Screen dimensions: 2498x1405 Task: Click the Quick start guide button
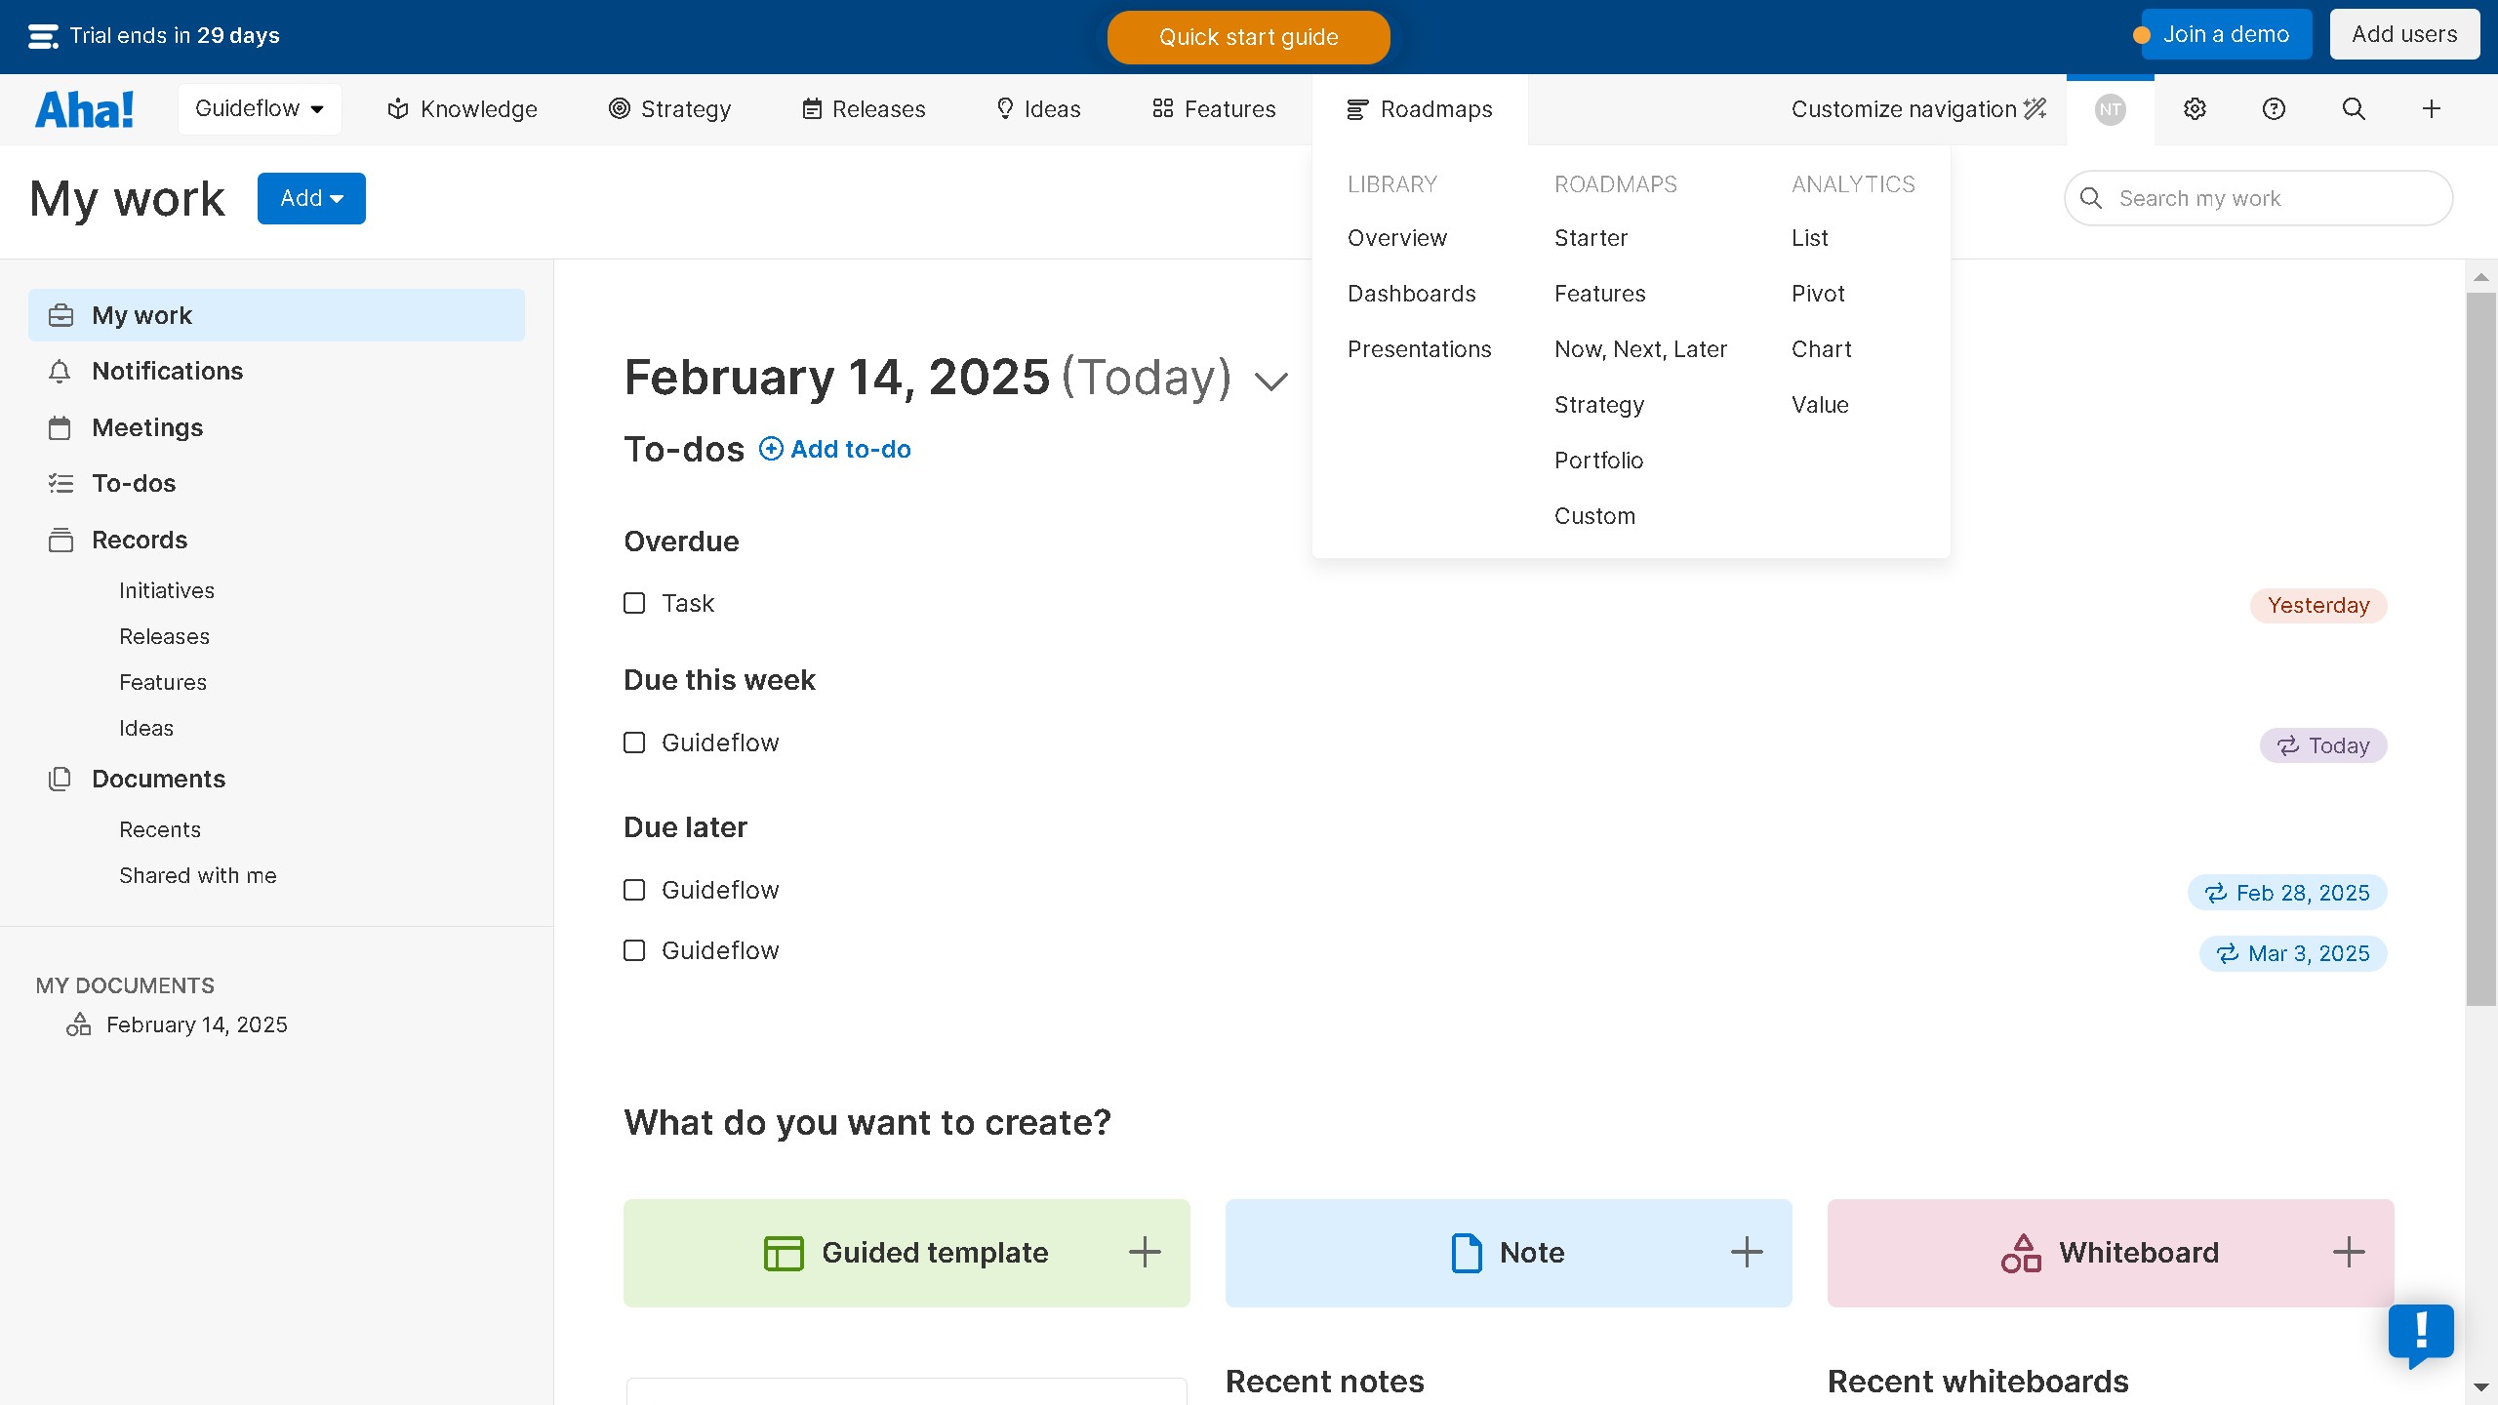(x=1248, y=37)
